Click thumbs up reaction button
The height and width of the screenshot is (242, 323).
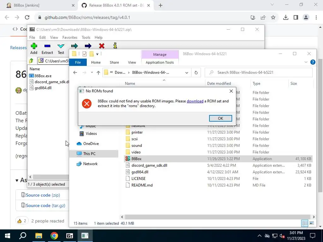point(22,221)
